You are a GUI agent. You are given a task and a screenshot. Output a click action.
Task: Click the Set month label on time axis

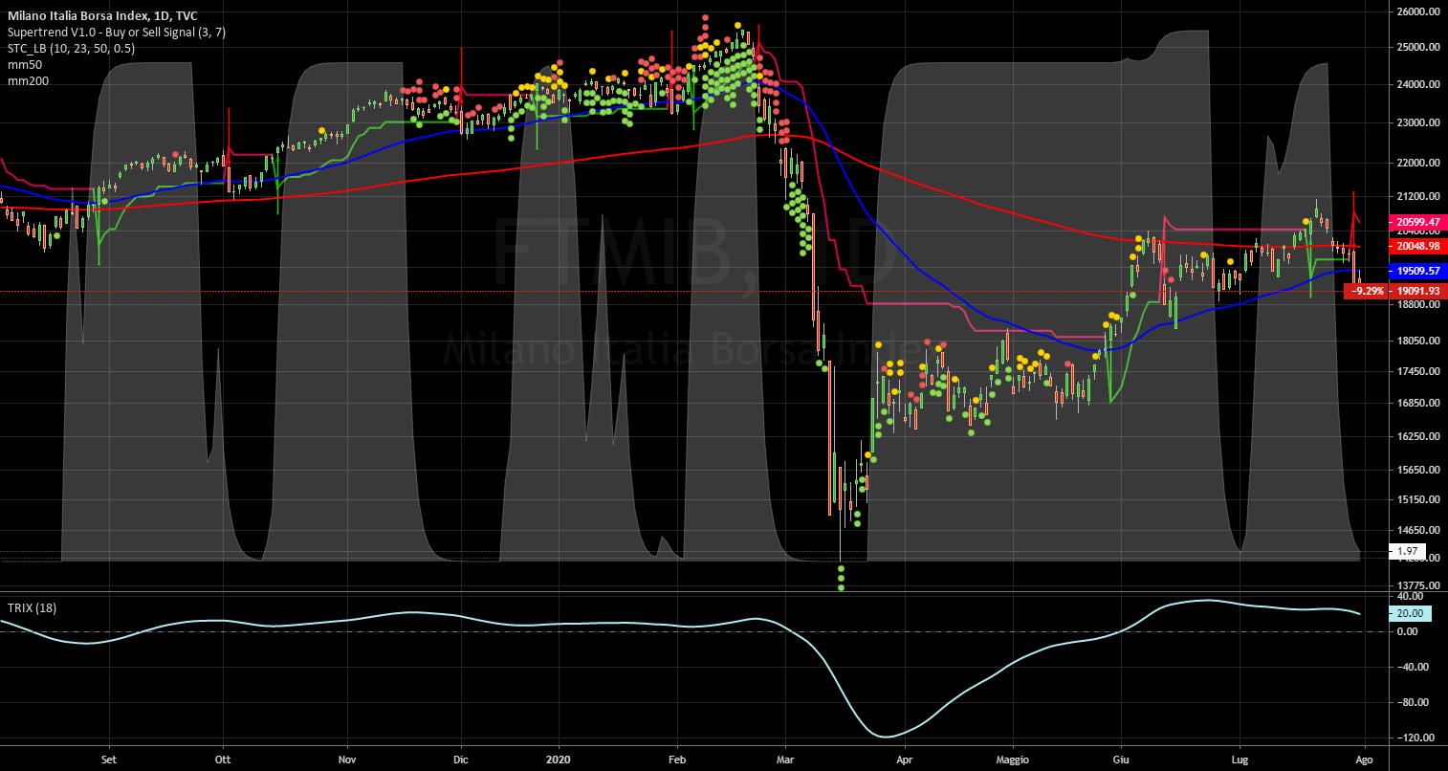108,759
